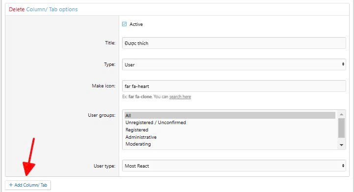Open the search here link
Image resolution: width=354 pixels, height=192 pixels.
(180, 97)
